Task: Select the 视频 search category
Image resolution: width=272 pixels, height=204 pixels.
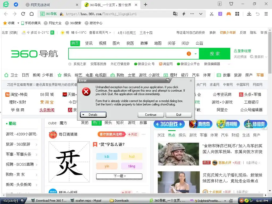Action: 103,43
